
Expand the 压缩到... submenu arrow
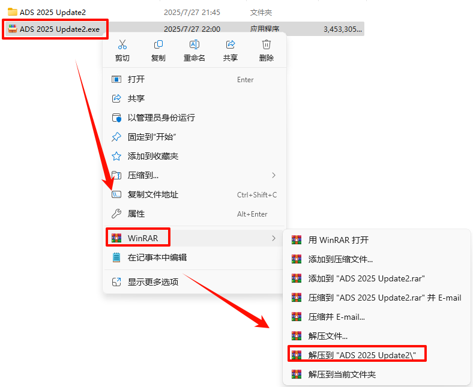click(x=274, y=175)
